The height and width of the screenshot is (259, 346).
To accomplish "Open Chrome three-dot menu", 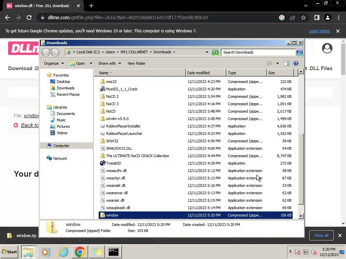I will click(339, 18).
